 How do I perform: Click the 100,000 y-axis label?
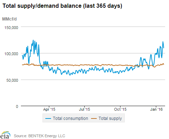[x=11, y=54]
